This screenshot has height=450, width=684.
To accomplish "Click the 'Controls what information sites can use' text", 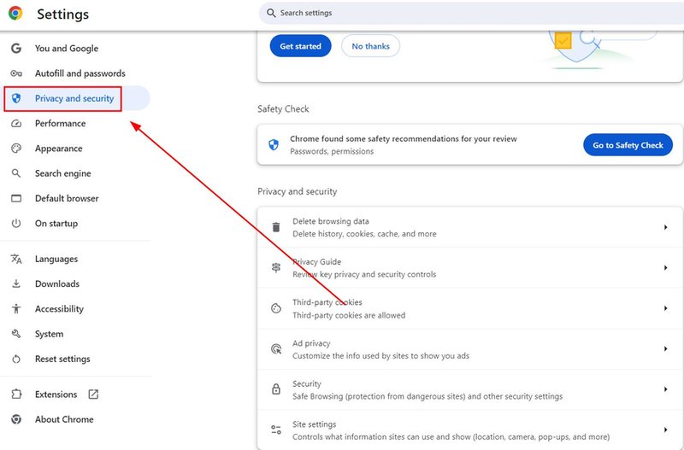I will pos(451,436).
